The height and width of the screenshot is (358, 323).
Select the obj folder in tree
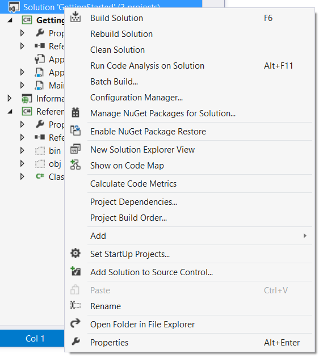pyautogui.click(x=55, y=164)
